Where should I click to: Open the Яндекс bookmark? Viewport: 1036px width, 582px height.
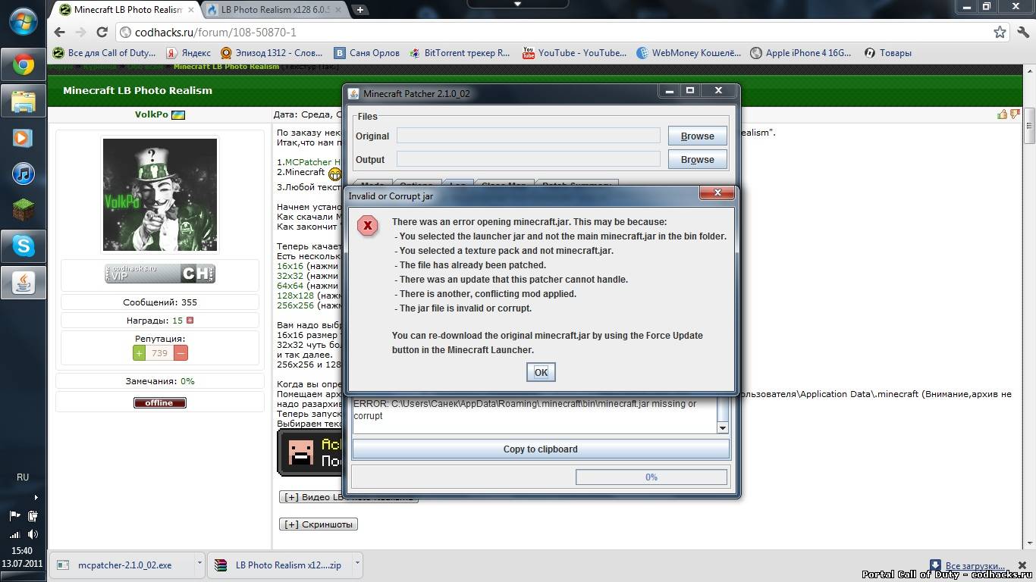[x=188, y=53]
